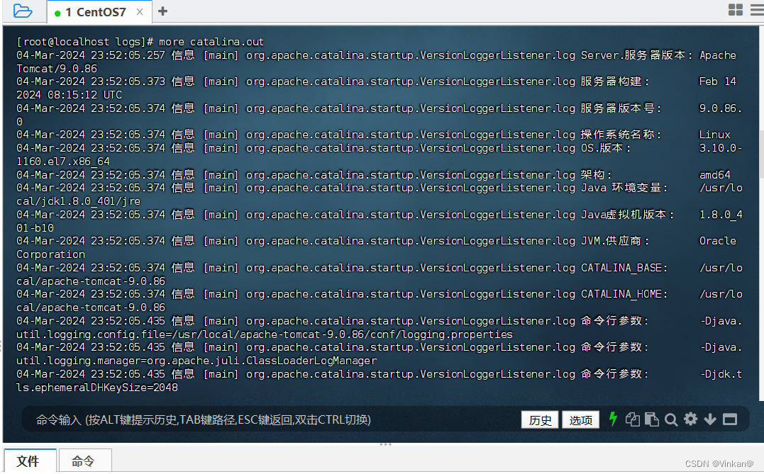
Task: Click the 'CATALINA_BASE:' label text
Action: (624, 268)
